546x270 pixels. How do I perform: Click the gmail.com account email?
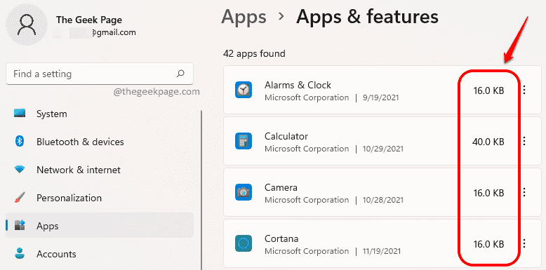click(x=114, y=33)
